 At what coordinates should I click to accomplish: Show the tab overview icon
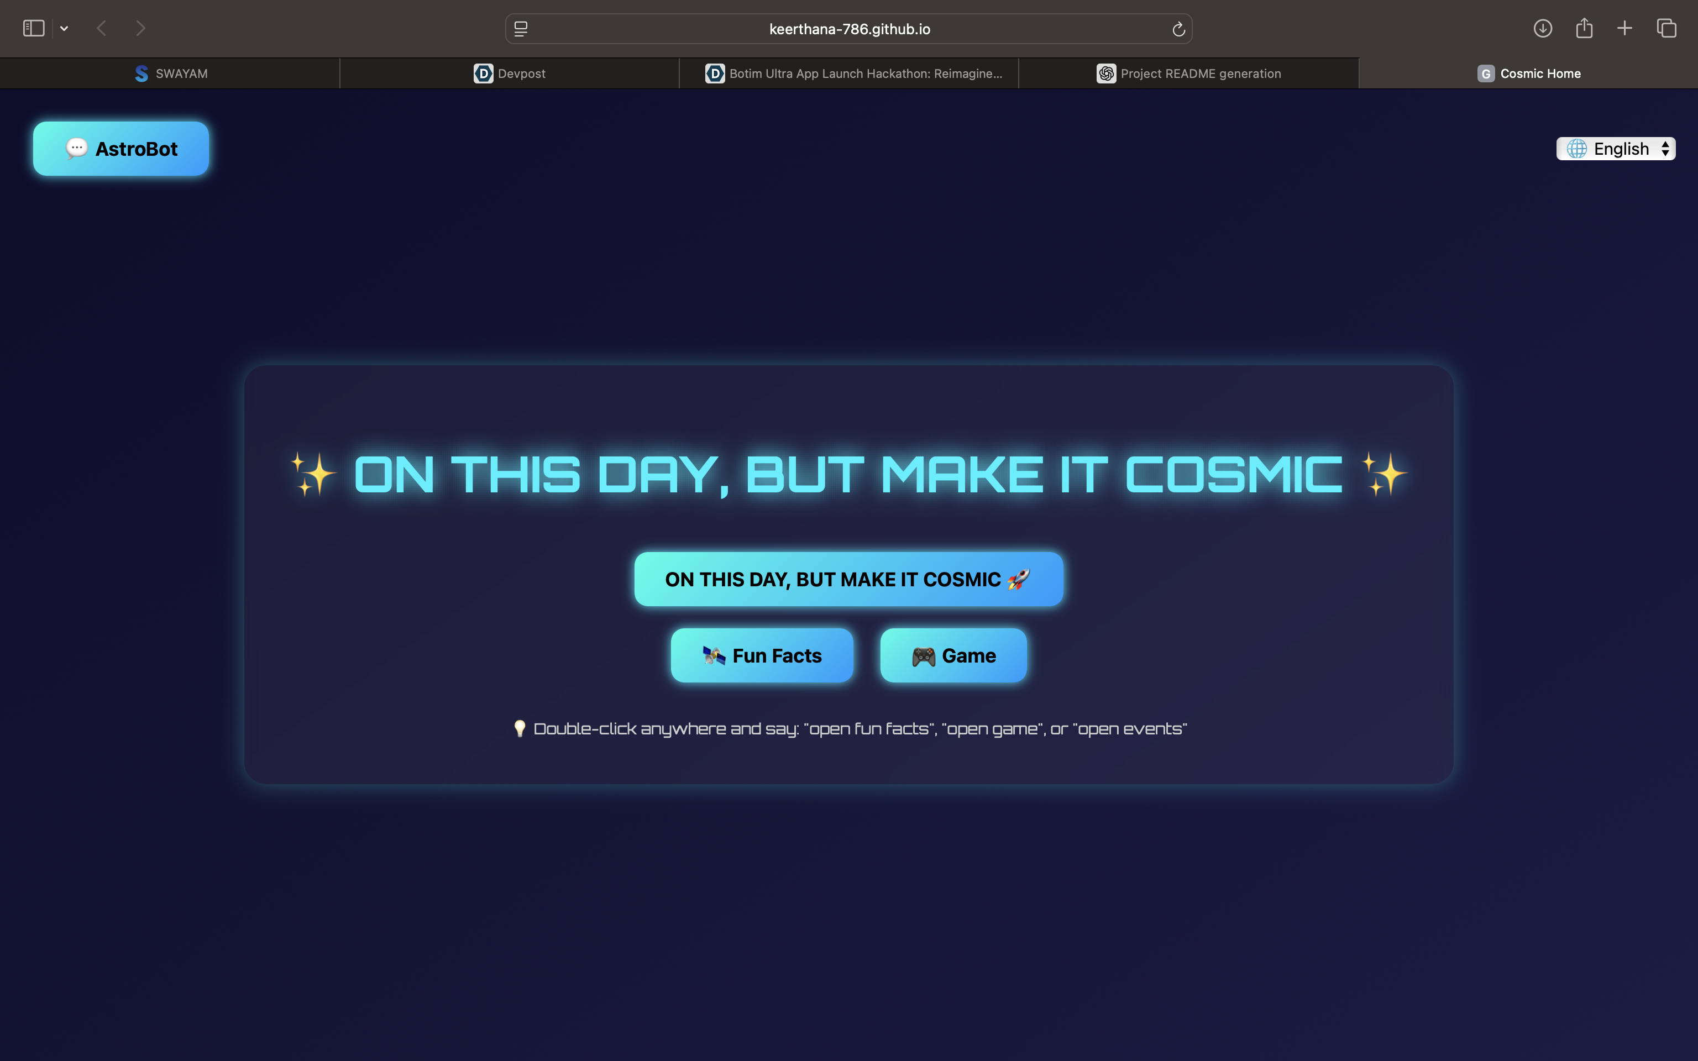(x=1666, y=28)
